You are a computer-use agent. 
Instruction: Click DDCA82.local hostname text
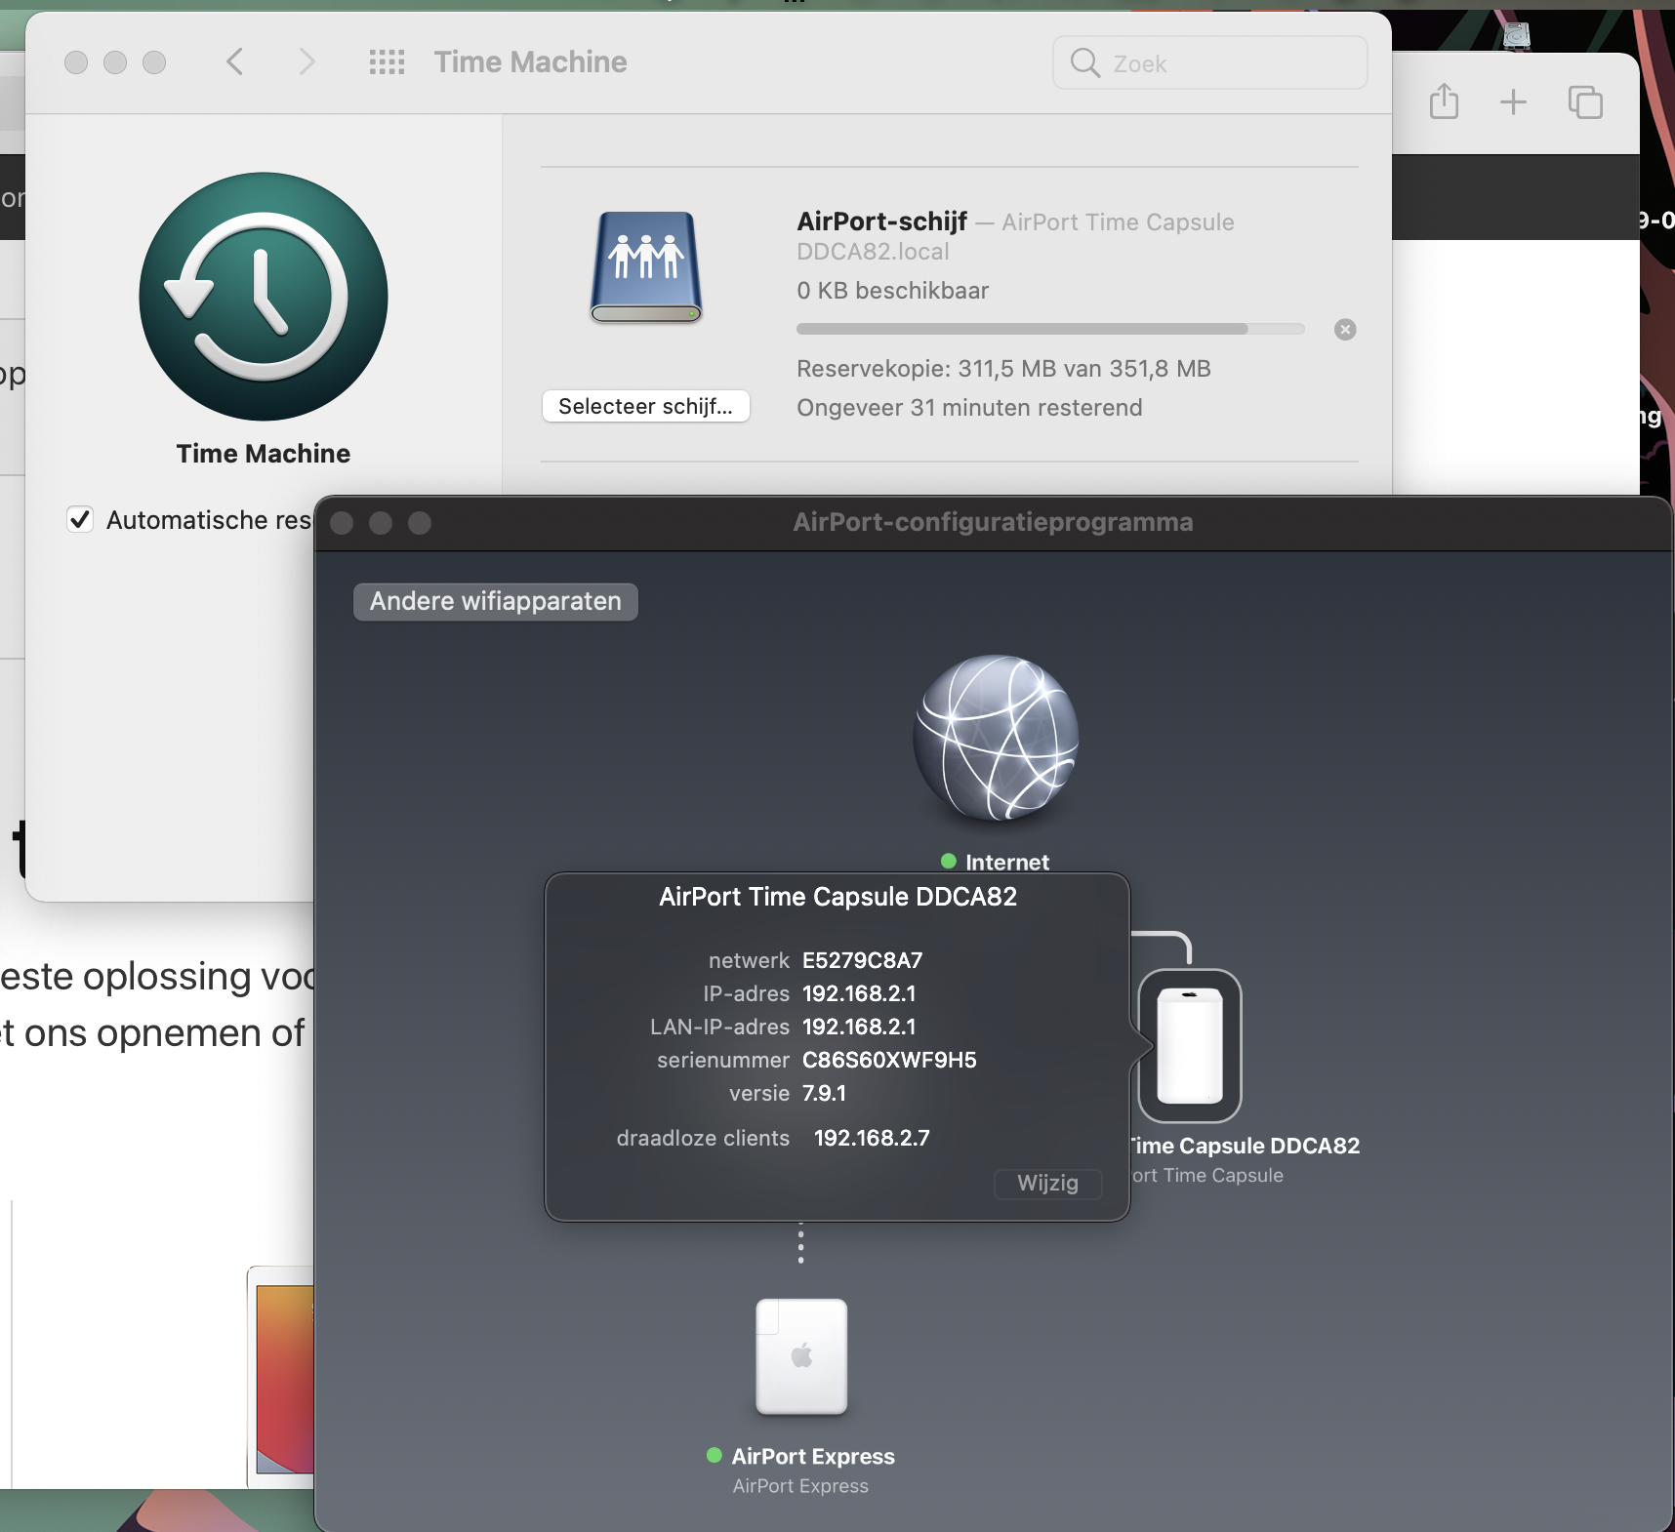[x=873, y=252]
